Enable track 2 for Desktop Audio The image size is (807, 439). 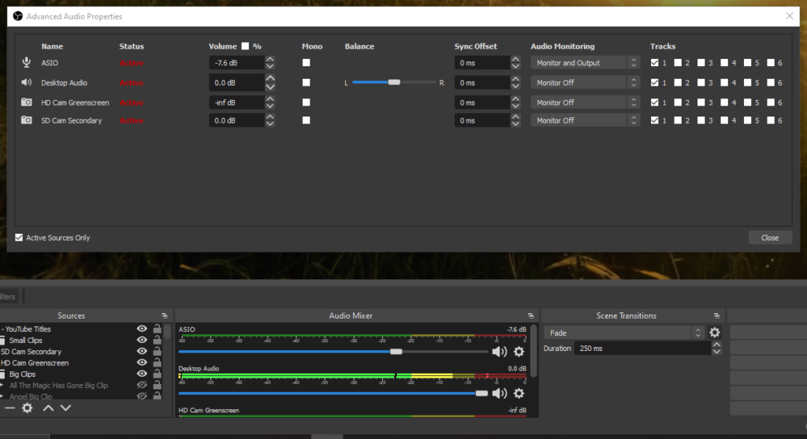pos(678,83)
